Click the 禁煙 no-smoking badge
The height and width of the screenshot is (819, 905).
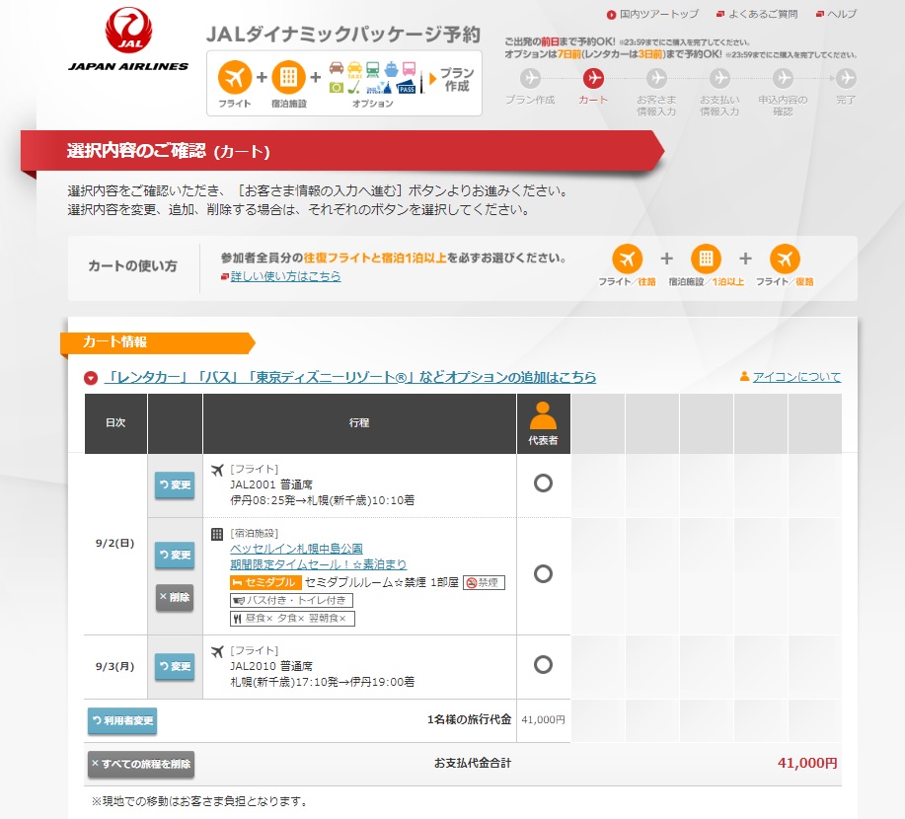click(x=484, y=583)
